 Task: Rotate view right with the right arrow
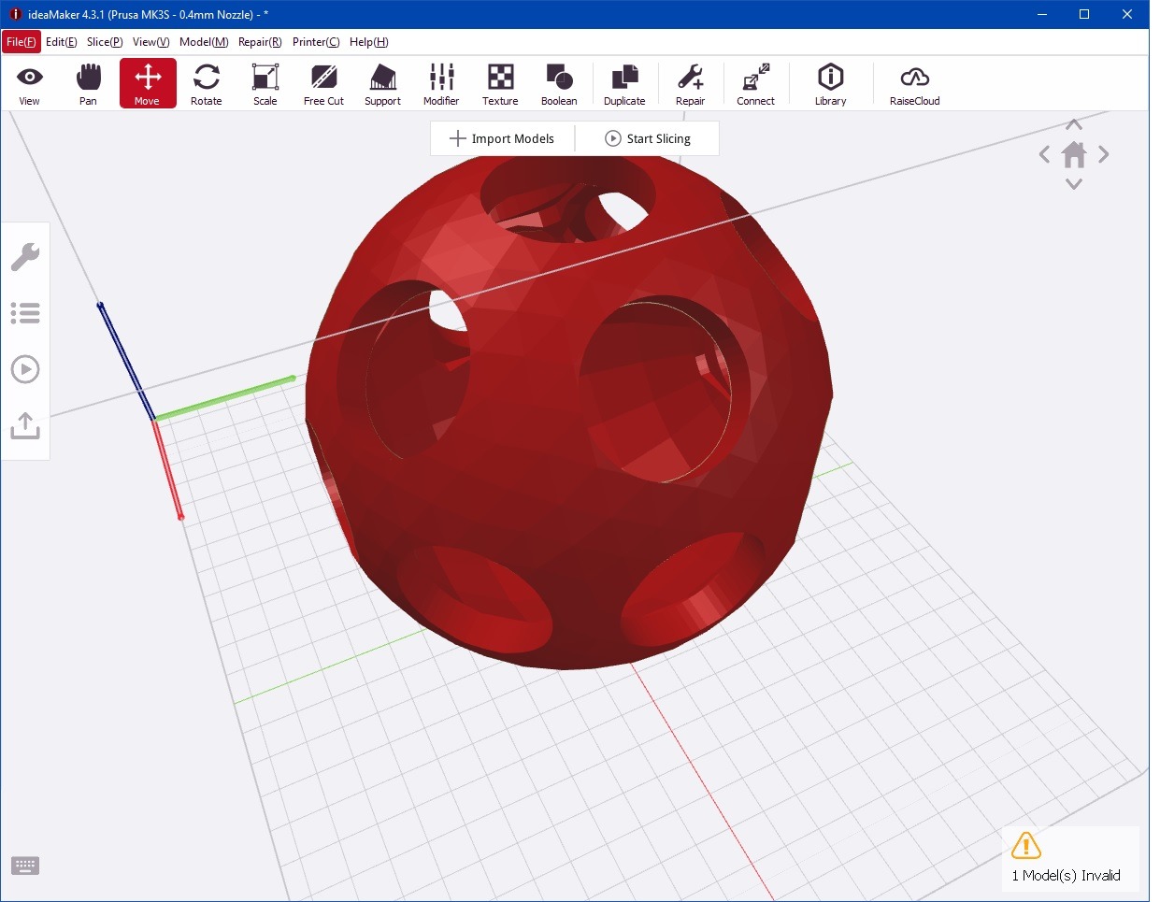point(1104,154)
